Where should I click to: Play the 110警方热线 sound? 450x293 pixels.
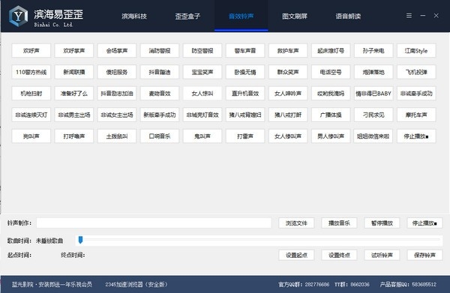[31, 72]
